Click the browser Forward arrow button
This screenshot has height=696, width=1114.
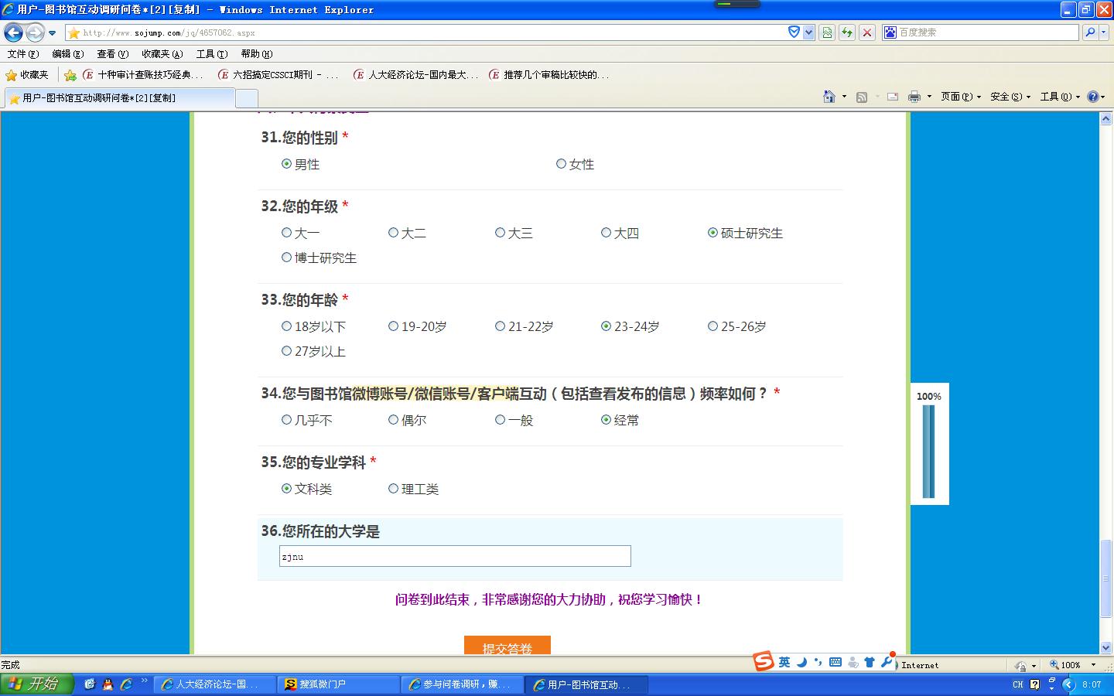point(35,32)
